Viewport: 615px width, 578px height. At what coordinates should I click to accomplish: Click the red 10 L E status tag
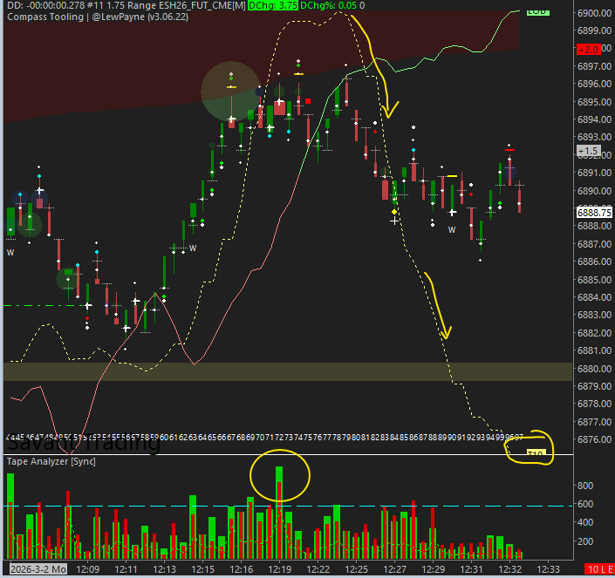[599, 569]
